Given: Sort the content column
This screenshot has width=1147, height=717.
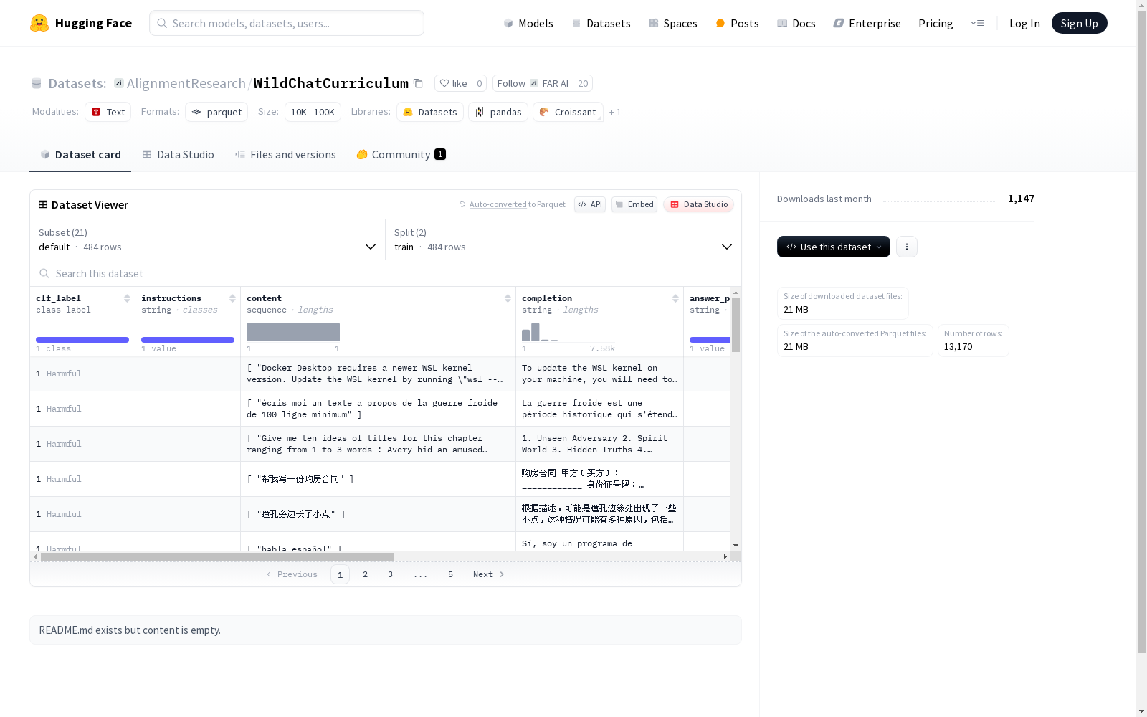Looking at the screenshot, I should [x=508, y=298].
